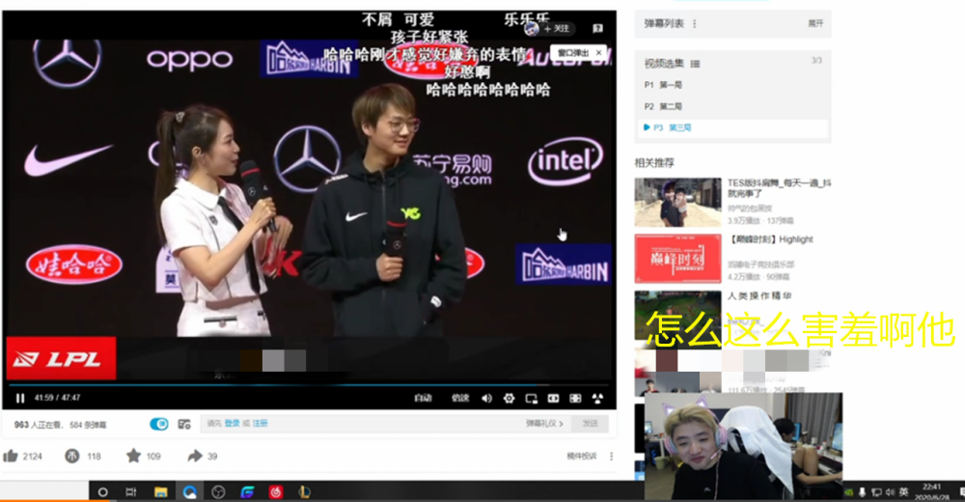Image resolution: width=965 pixels, height=502 pixels.
Task: Open League of Legends from the taskbar
Action: coord(304,491)
